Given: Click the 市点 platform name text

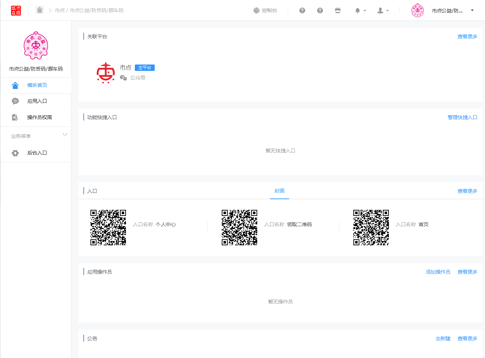Looking at the screenshot, I should [126, 67].
